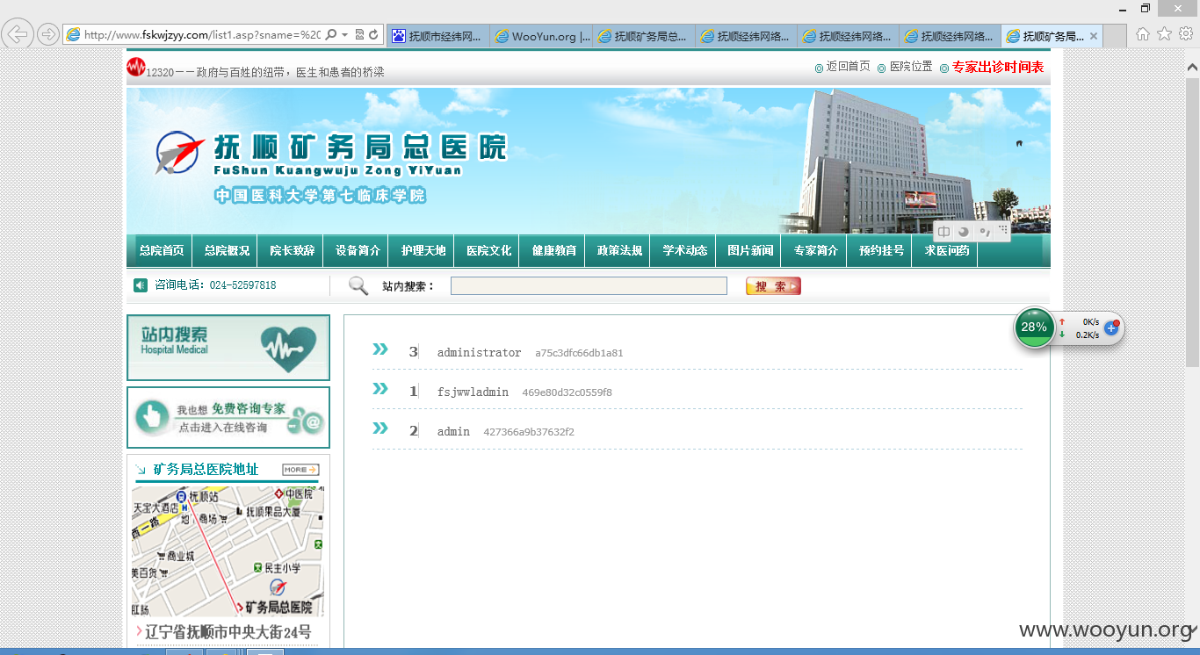Viewport: 1200px width, 655px height.
Task: Click MORE button beside 矿务局总医院地址
Action: point(300,470)
